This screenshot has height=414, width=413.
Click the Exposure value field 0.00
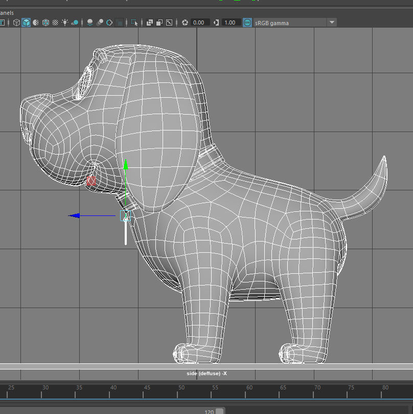tap(200, 23)
